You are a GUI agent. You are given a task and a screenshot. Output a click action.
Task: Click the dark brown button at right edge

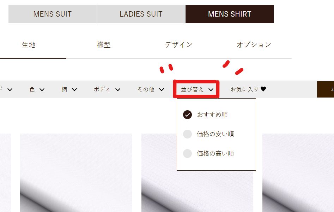pyautogui.click(x=326, y=89)
